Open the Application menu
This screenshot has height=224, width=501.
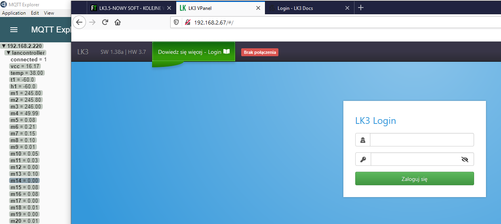coord(14,13)
